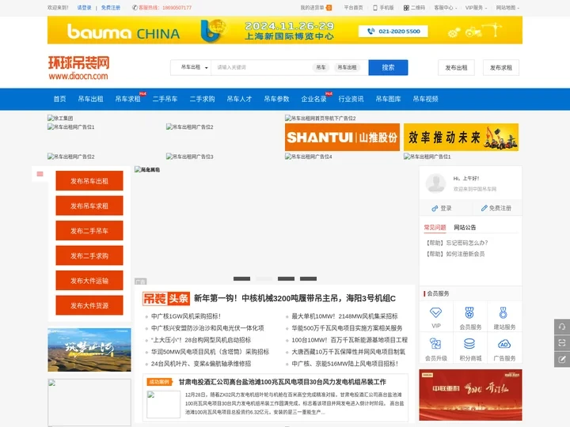The height and width of the screenshot is (427, 570).
Task: Open help item 忘记密码怎么办
Action: (x=457, y=243)
